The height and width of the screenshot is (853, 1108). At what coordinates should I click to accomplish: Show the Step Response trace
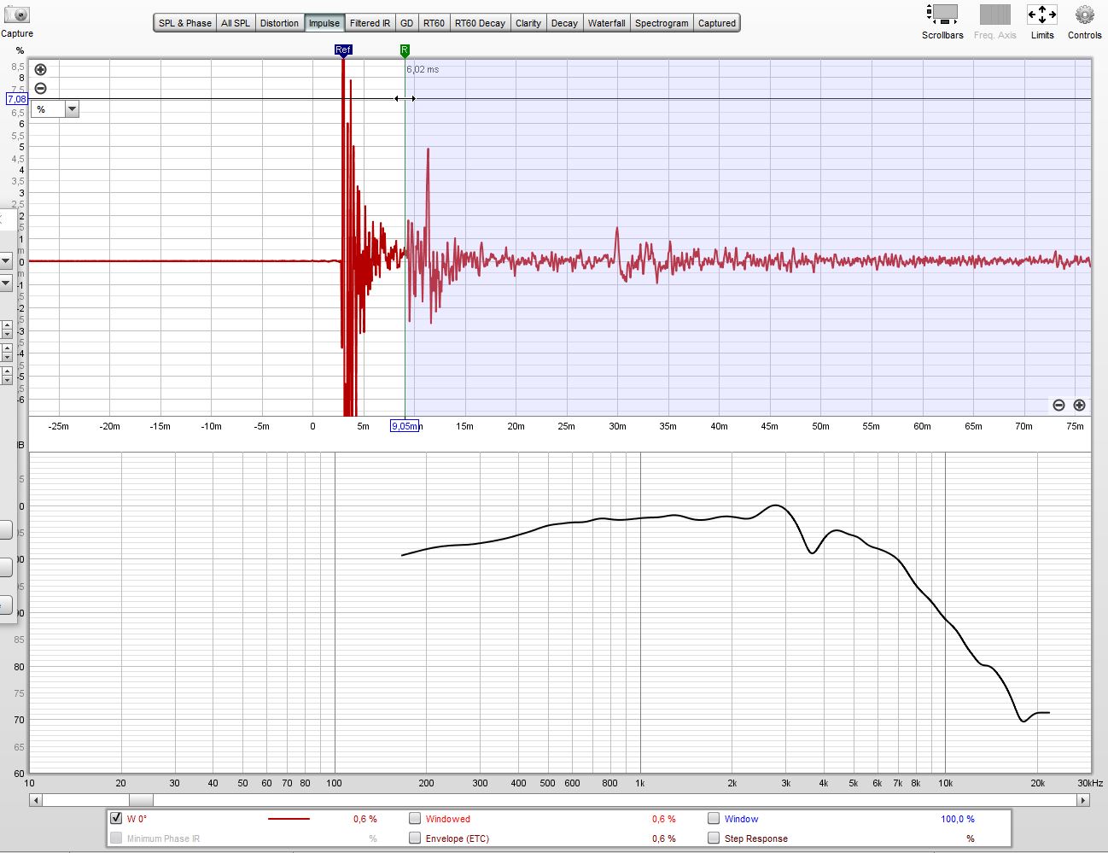[x=714, y=838]
